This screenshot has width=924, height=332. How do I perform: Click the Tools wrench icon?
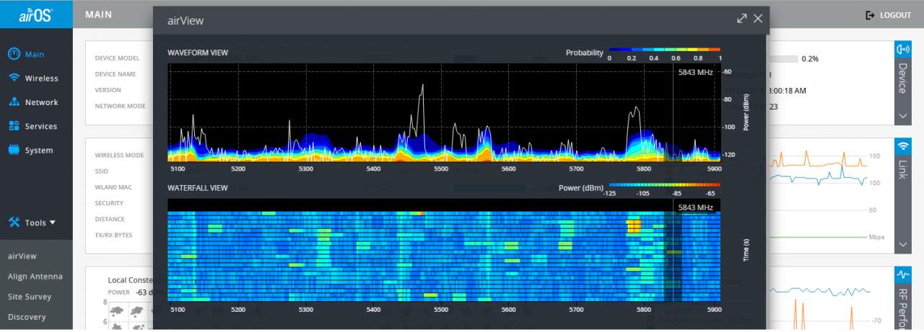[14, 223]
